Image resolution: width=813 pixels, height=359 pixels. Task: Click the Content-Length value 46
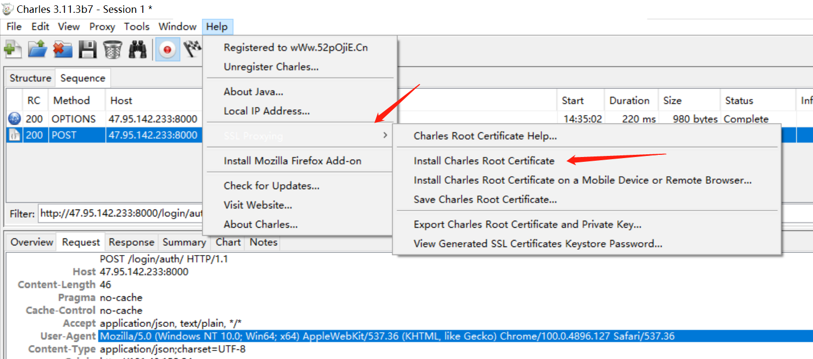105,285
